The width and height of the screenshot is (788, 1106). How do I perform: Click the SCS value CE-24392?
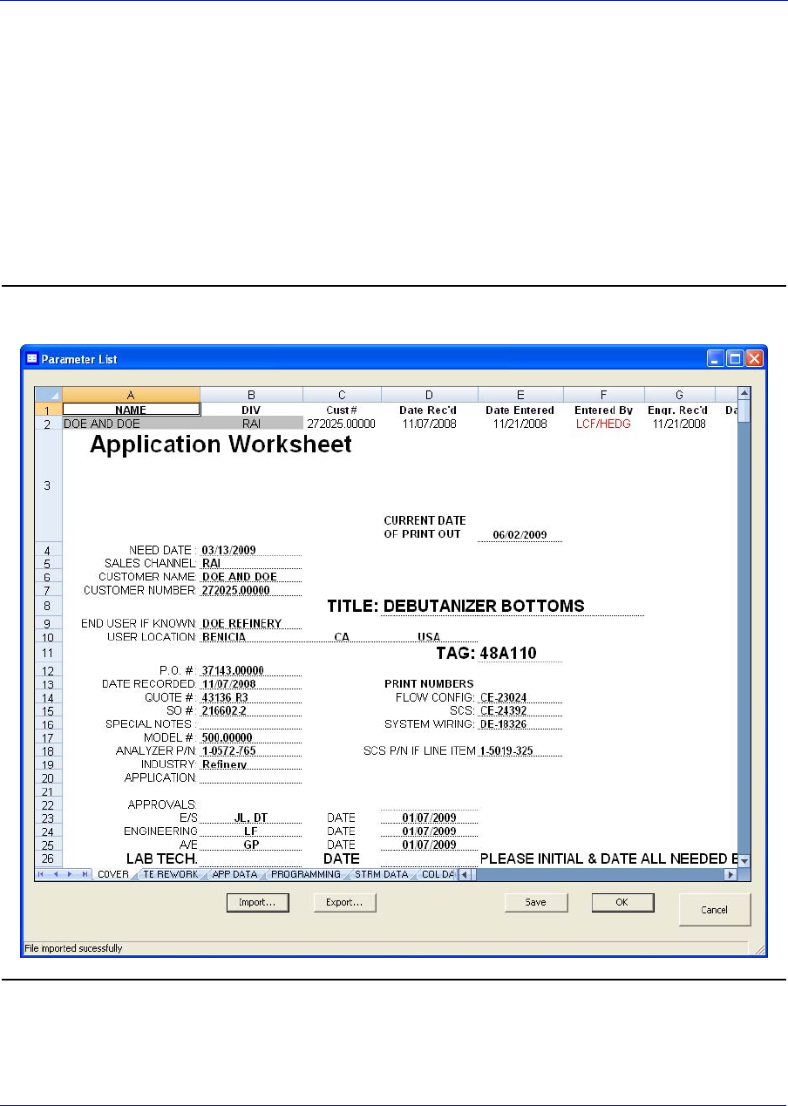pos(503,710)
